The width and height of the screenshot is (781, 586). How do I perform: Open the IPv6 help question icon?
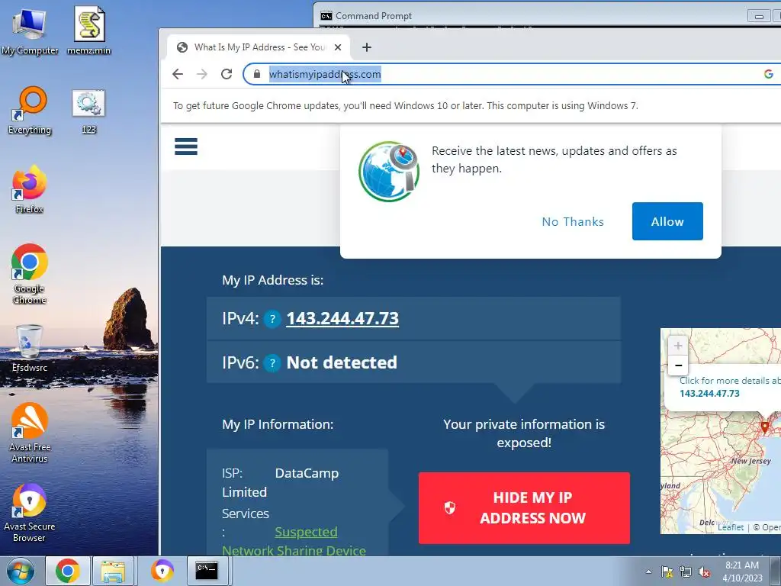pos(272,362)
